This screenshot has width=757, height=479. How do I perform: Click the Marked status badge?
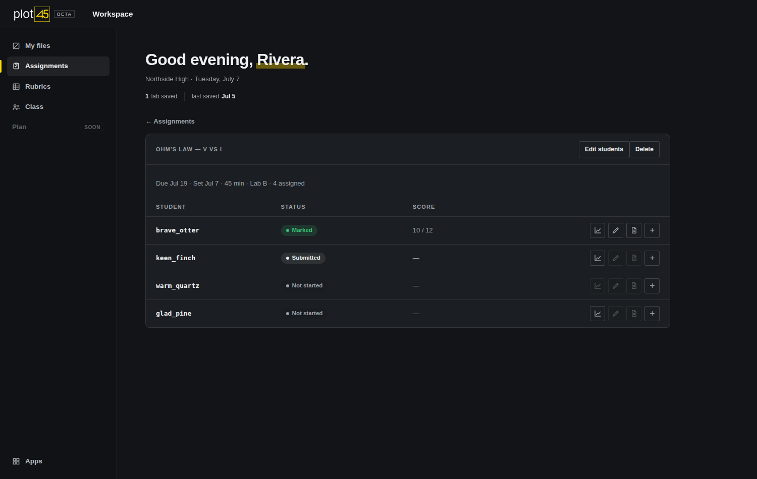click(x=299, y=230)
